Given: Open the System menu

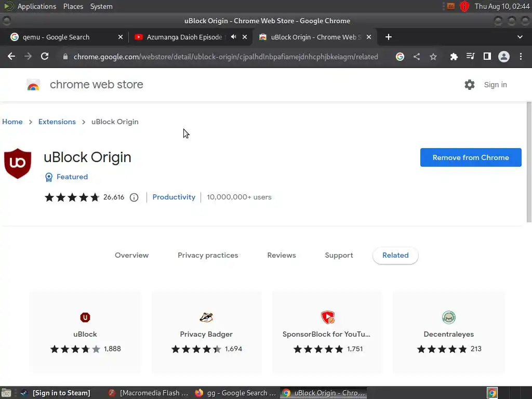Looking at the screenshot, I should pos(101,6).
